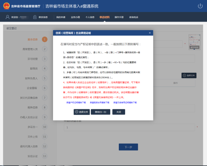Open the 个人信息 menu item
This screenshot has height=166, width=207.
pyautogui.click(x=90, y=17)
